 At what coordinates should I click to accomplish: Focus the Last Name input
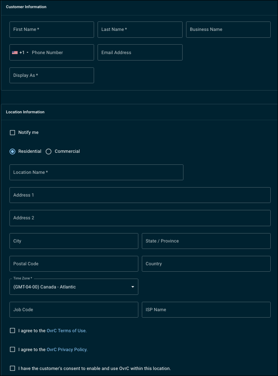tap(140, 30)
